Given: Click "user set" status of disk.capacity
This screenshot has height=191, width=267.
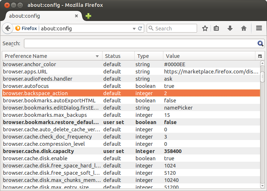Looking at the screenshot, I should [114, 151].
